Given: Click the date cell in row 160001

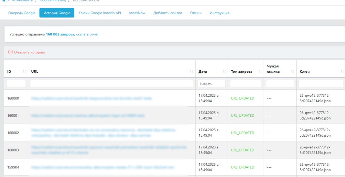Looking at the screenshot, I should pyautogui.click(x=209, y=115).
